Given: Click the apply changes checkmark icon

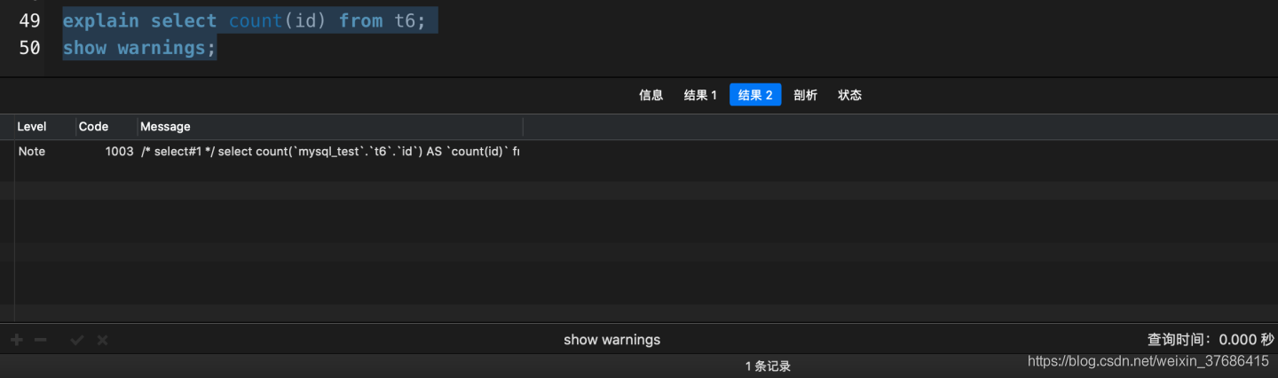Looking at the screenshot, I should tap(77, 340).
